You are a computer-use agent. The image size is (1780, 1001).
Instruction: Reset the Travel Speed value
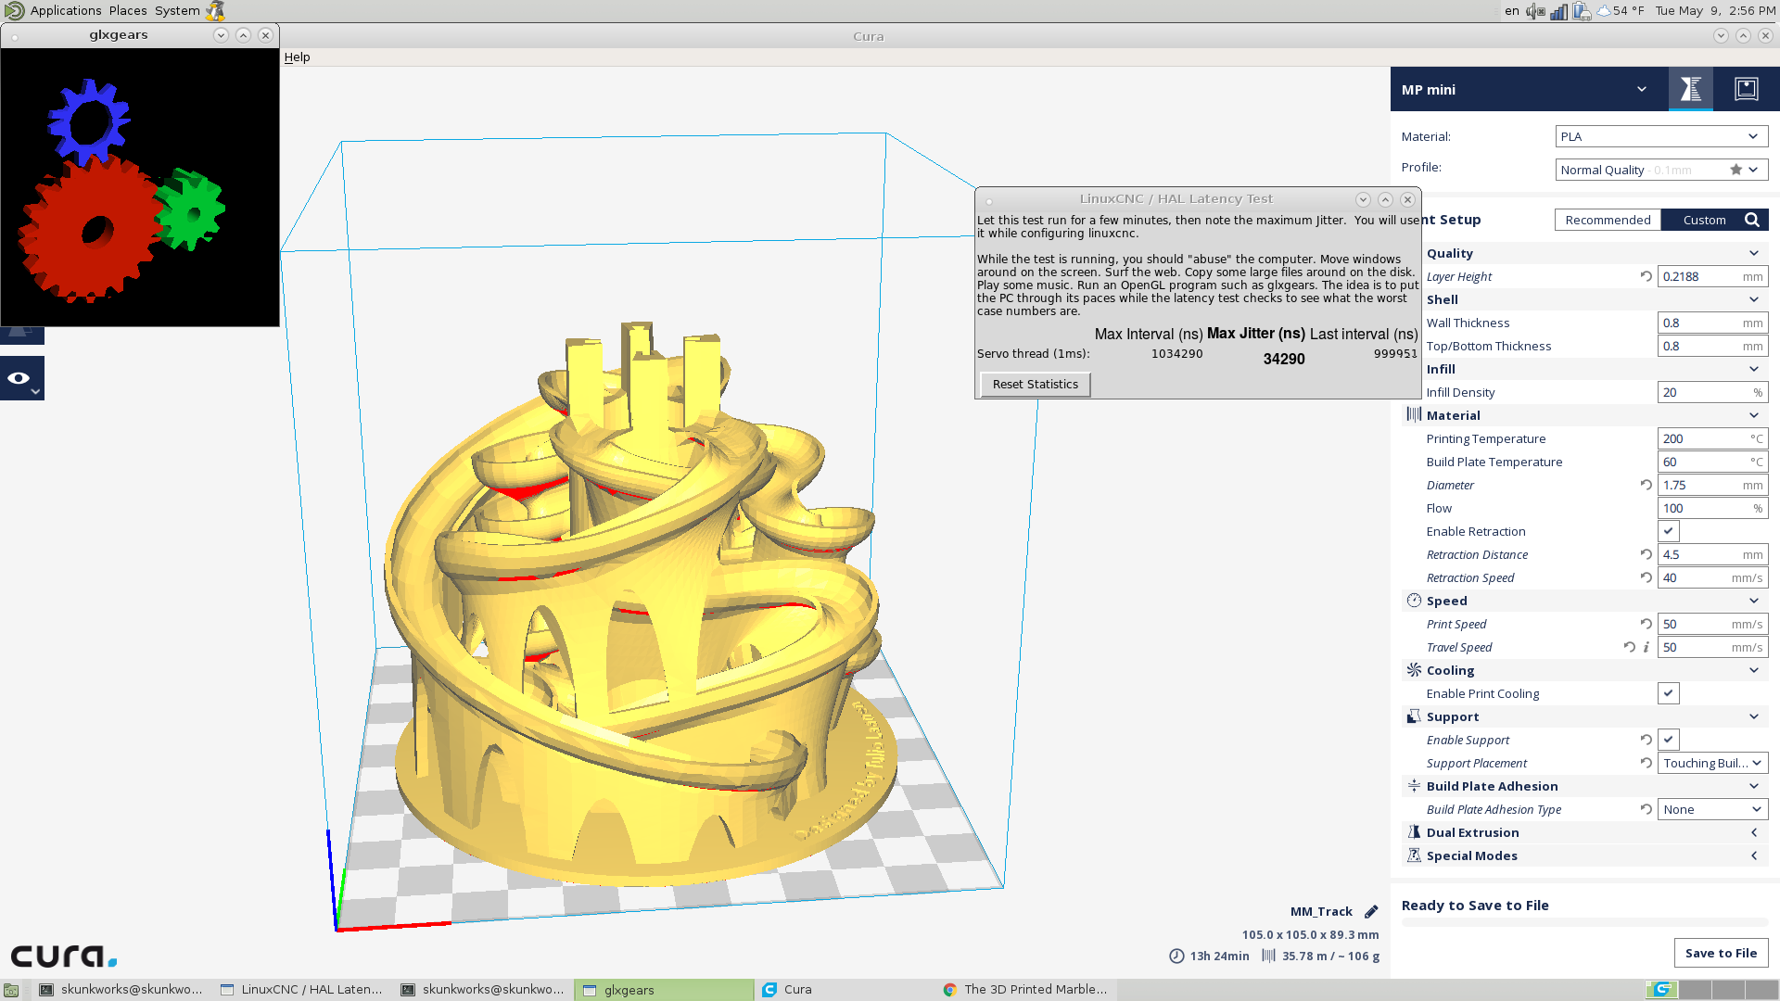(x=1629, y=647)
